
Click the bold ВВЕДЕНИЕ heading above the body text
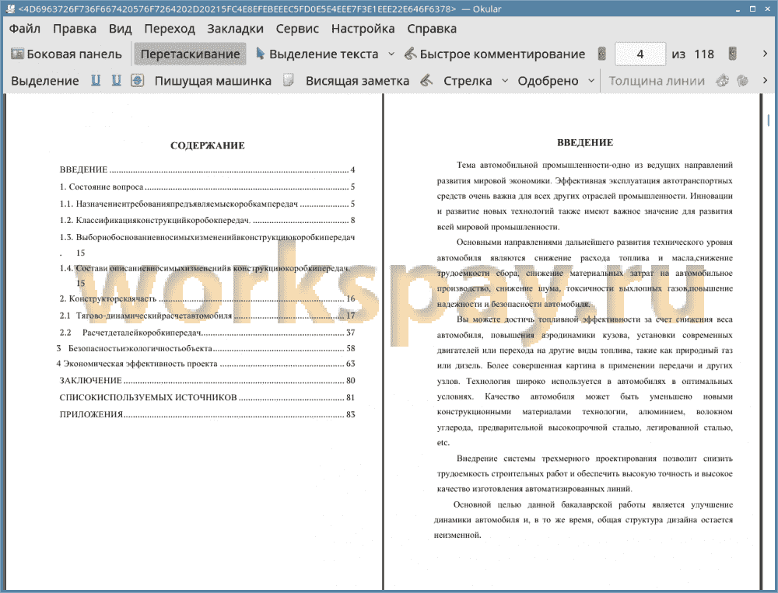(x=585, y=143)
